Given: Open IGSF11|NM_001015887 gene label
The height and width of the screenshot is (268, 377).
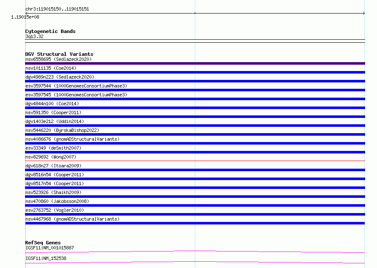Looking at the screenshot, I should tap(50, 248).
